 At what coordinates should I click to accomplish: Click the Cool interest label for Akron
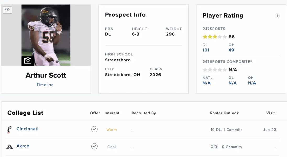112,147
